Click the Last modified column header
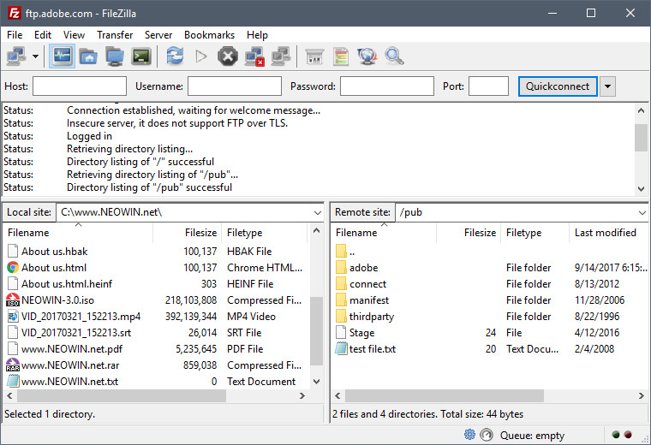 pos(605,233)
